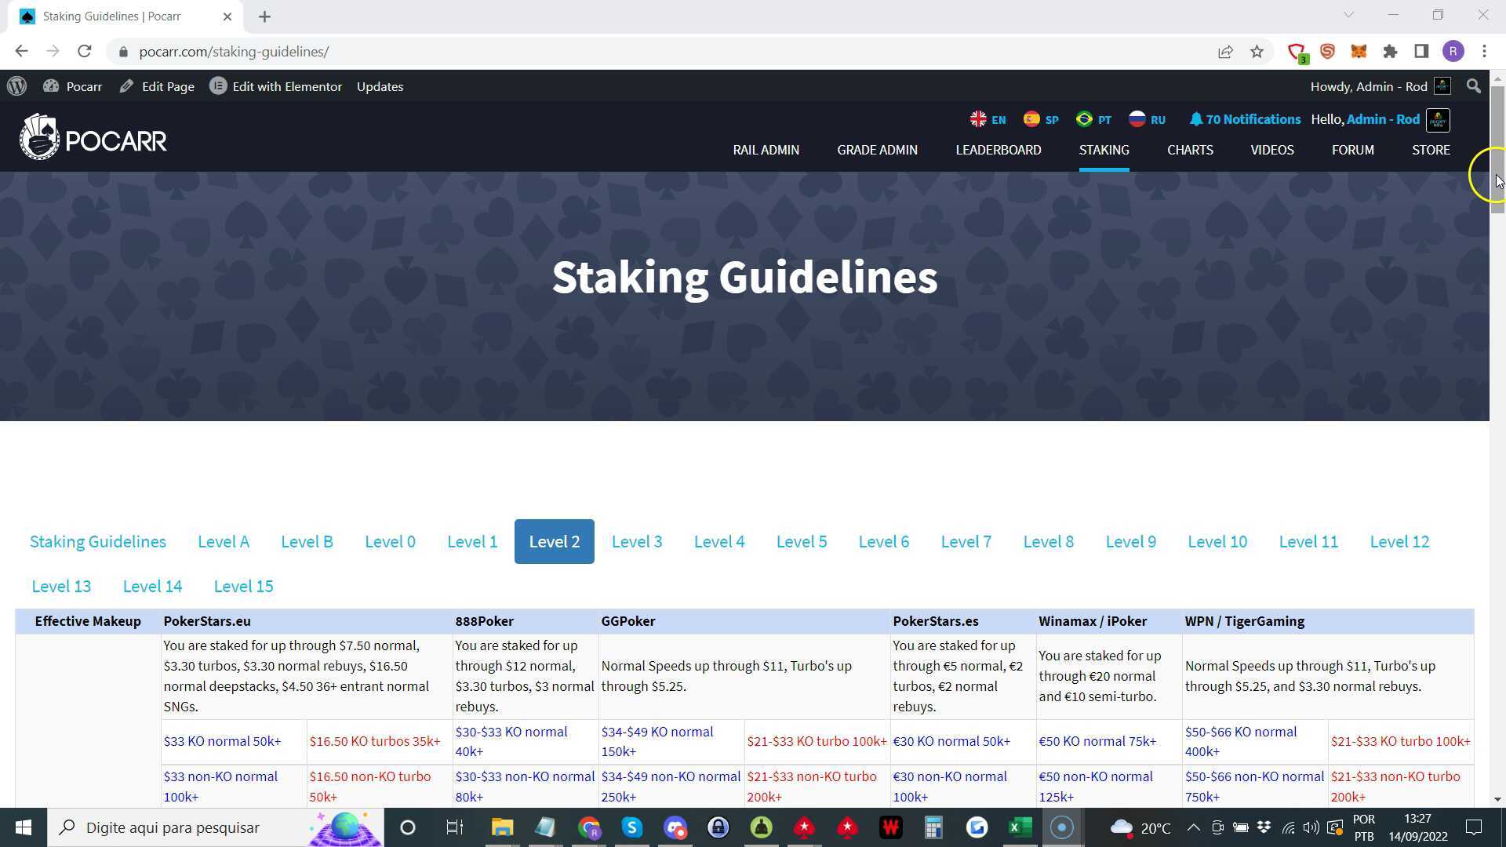Open the Chrome three-dot menu
Image resolution: width=1506 pixels, height=847 pixels.
(1484, 51)
